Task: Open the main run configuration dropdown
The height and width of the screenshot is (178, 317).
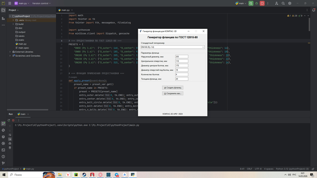Action: click(241, 4)
